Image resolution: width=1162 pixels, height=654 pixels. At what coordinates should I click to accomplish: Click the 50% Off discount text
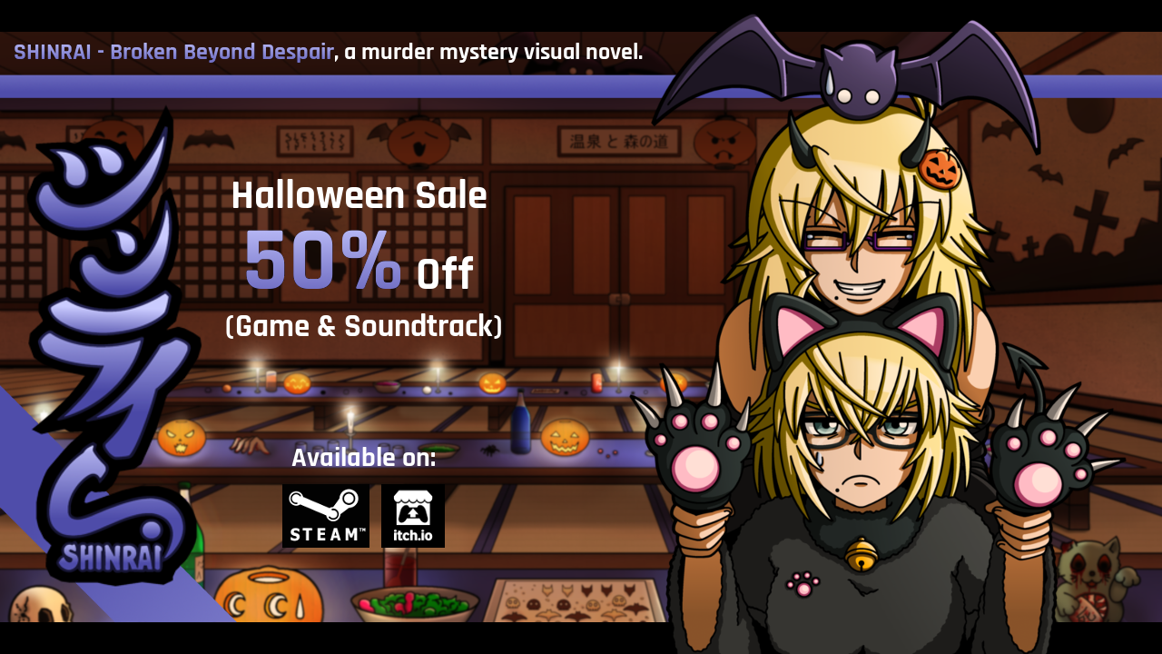[359, 263]
